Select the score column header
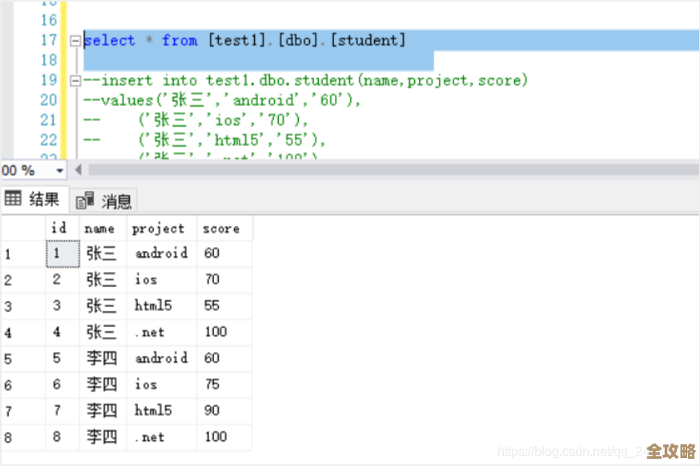Image resolution: width=700 pixels, height=466 pixels. click(221, 228)
